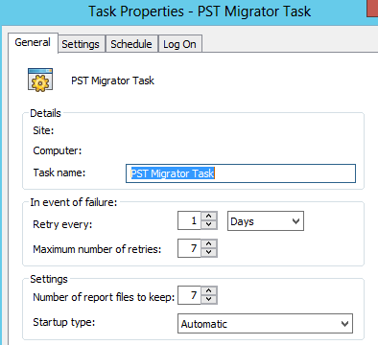The image size is (378, 345).
Task: Click the Maximum number of retries: label
Action: [x=97, y=249]
